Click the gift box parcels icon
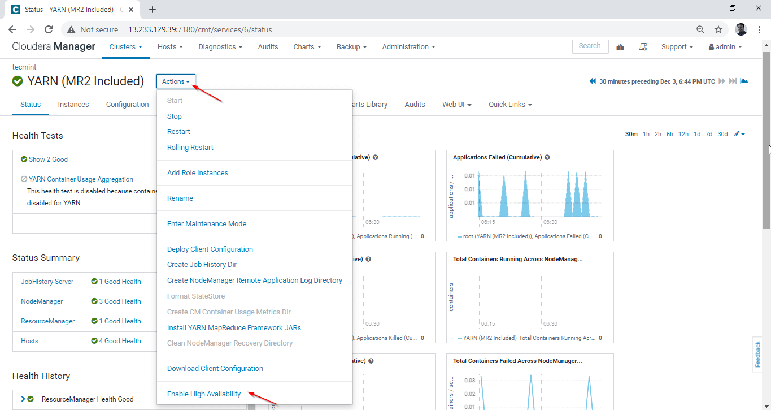The height and width of the screenshot is (410, 771). 620,47
